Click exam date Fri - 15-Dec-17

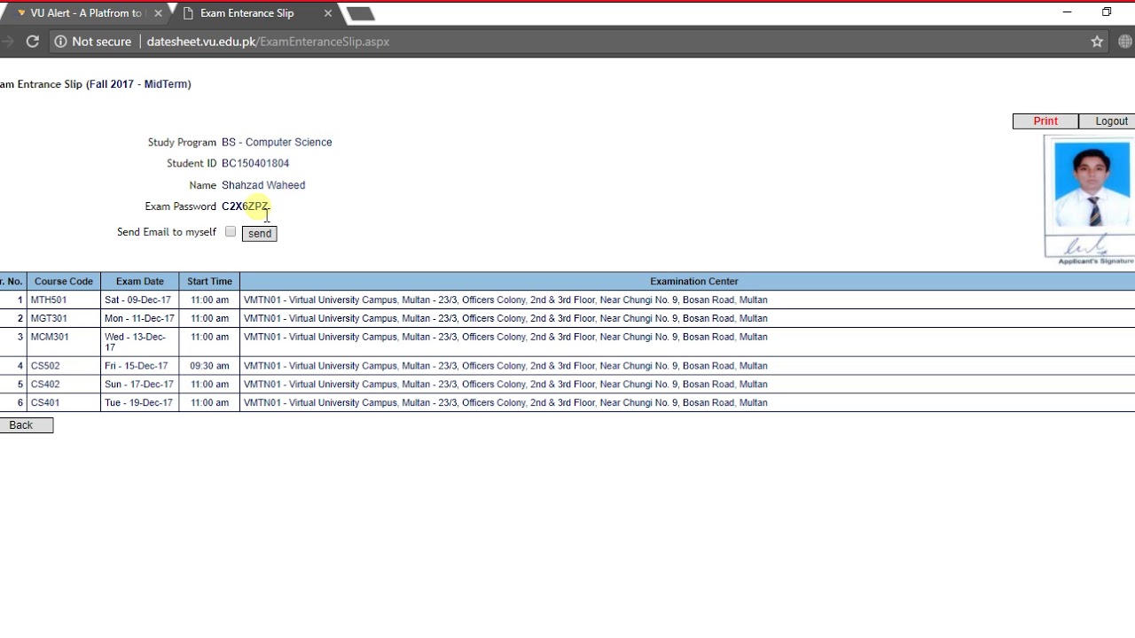coord(136,365)
